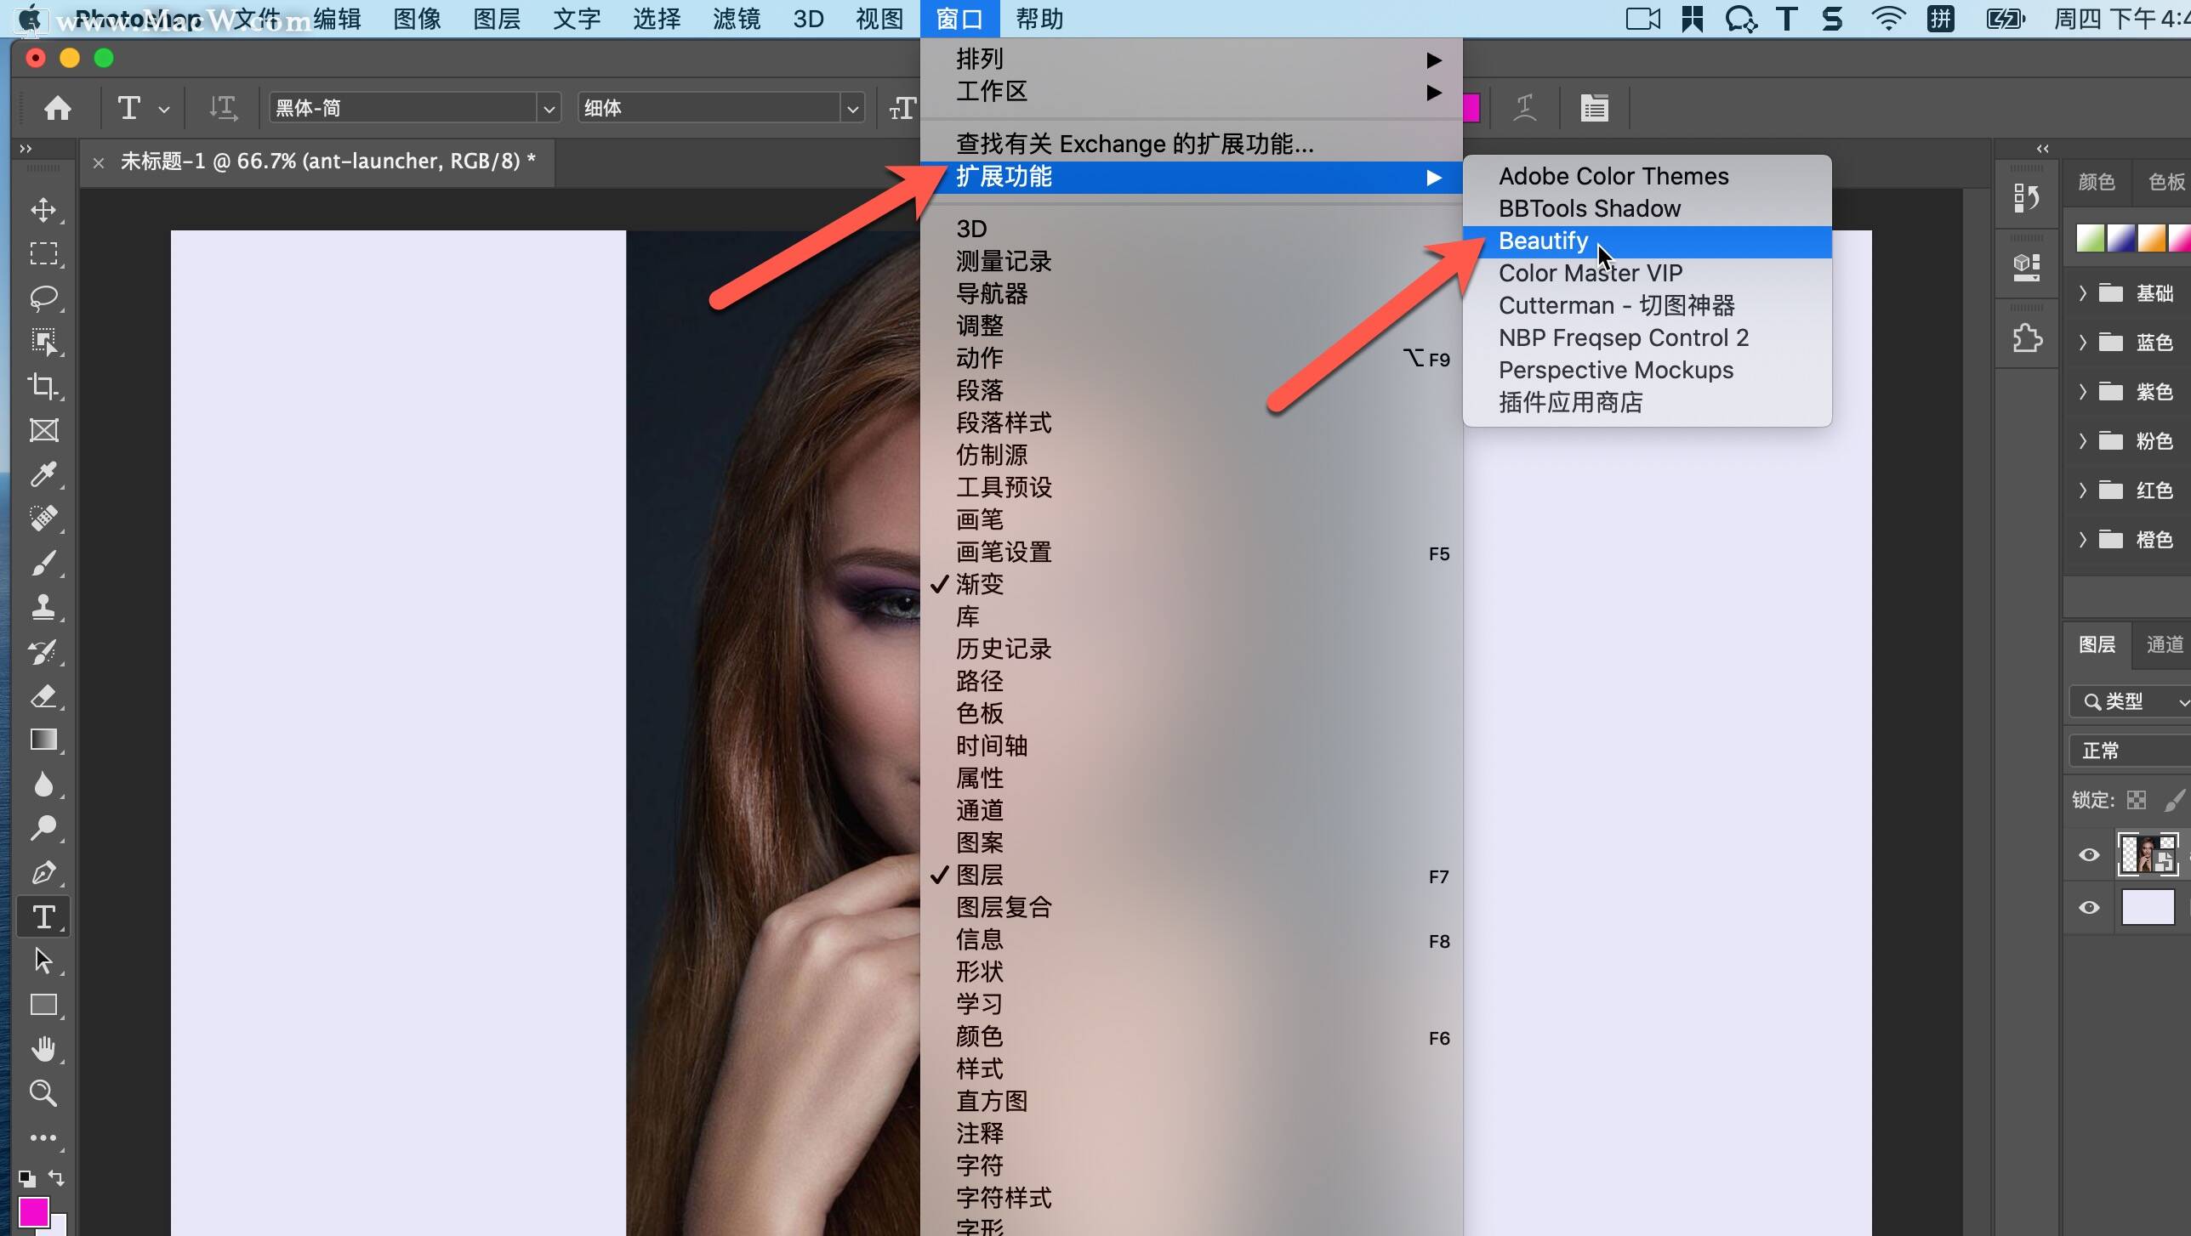Select the Move tool
The width and height of the screenshot is (2191, 1236).
43,211
